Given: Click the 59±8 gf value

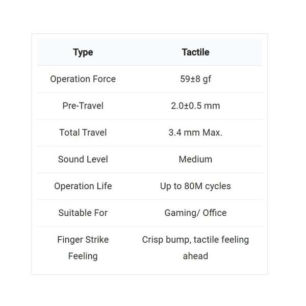Looking at the screenshot, I should pyautogui.click(x=195, y=79).
